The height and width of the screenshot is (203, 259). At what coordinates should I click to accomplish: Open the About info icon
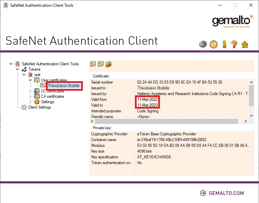coord(224,44)
